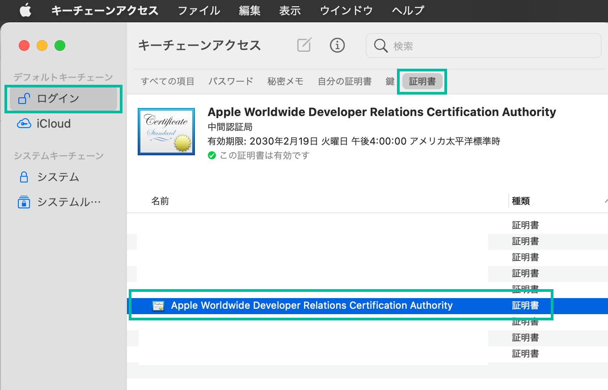
Task: Click the green checkmark valid status icon
Action: pyautogui.click(x=212, y=156)
